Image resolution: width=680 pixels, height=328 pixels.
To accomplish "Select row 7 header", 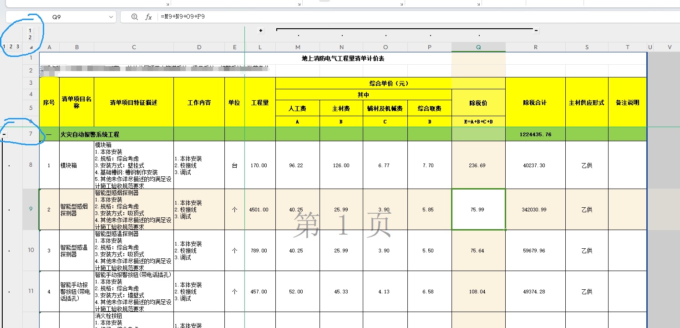I will pos(31,134).
